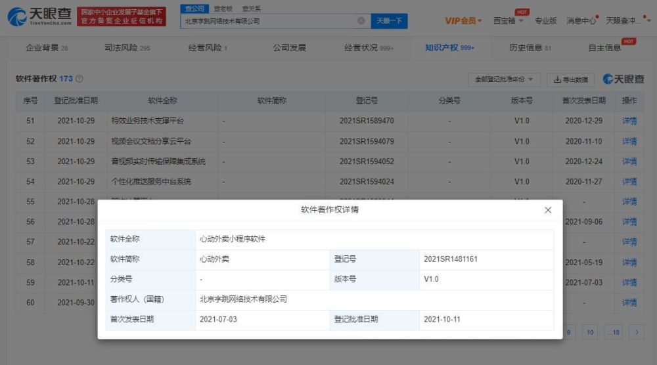Clear the search box with the X icon

[361, 20]
